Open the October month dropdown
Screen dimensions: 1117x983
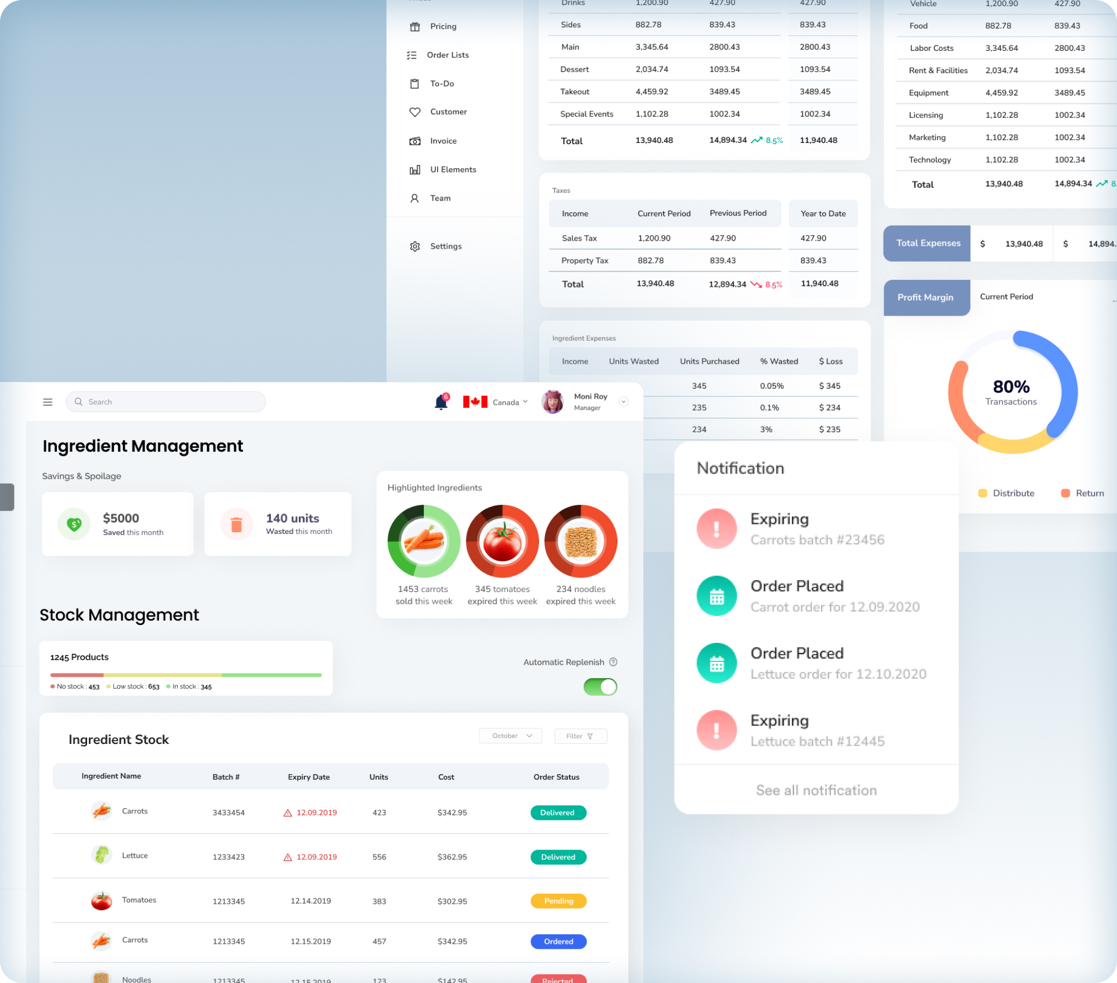(x=510, y=736)
